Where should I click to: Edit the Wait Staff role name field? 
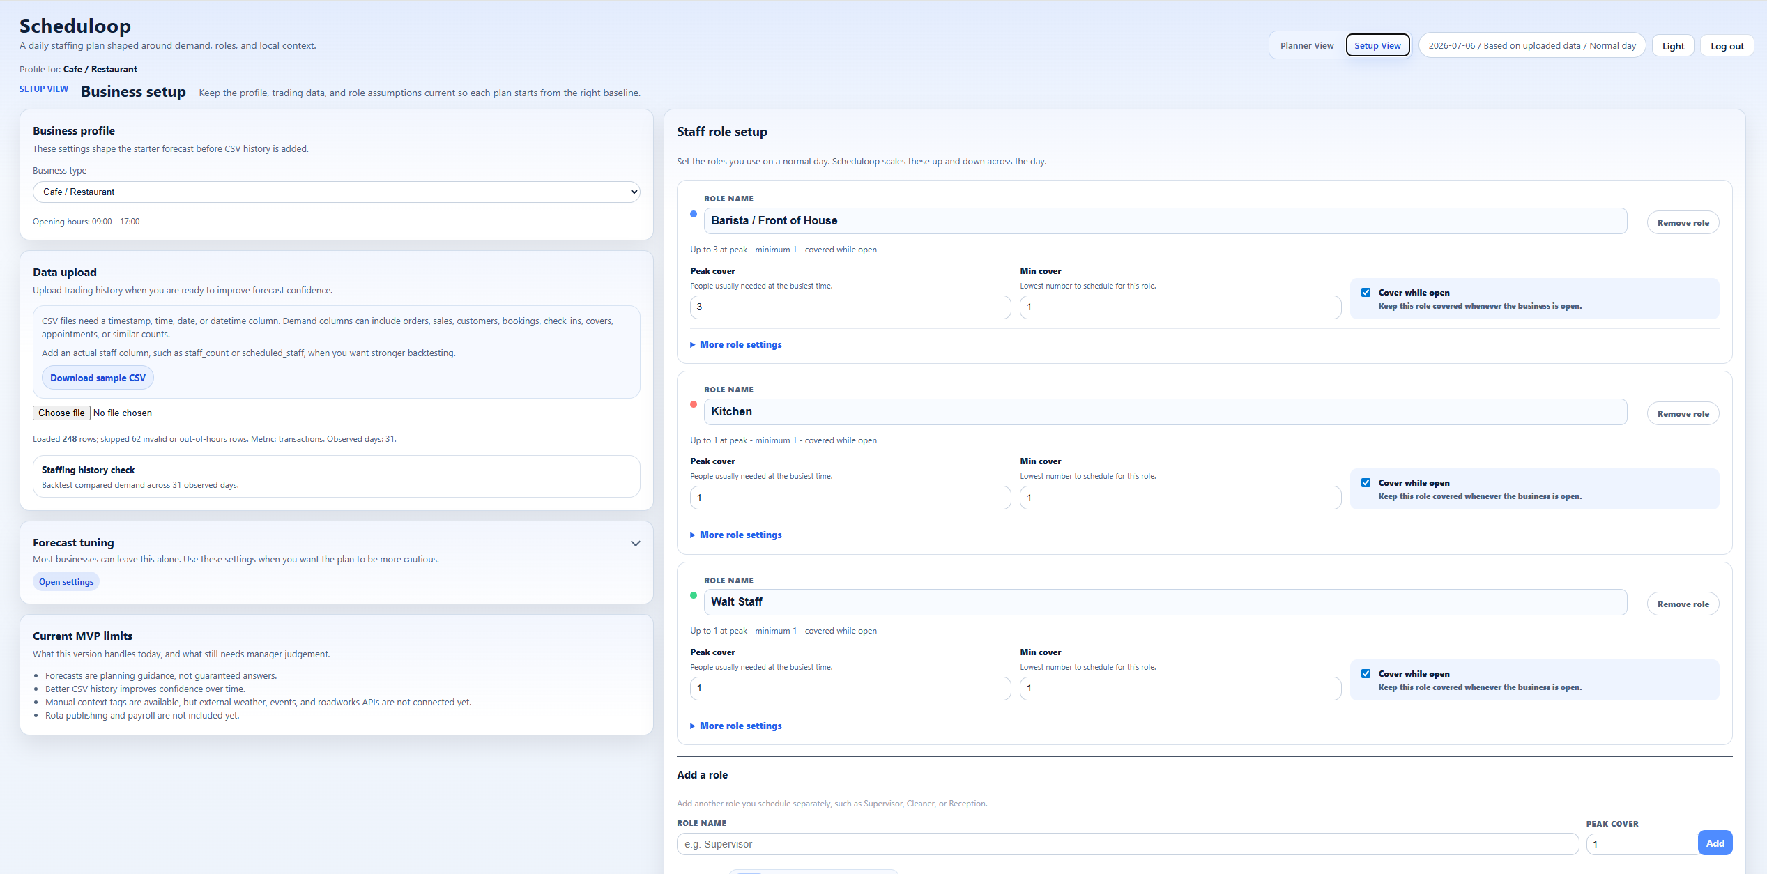(x=1165, y=602)
